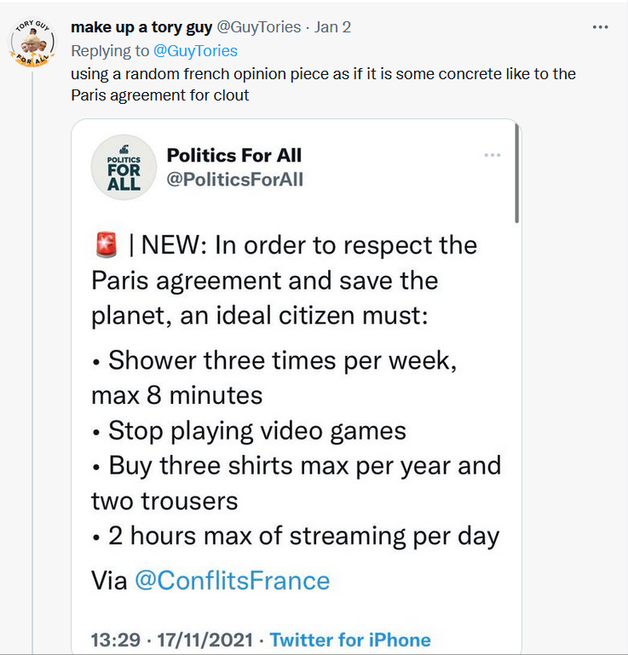Open the tweet's more options menu
This screenshot has width=628, height=655.
click(x=600, y=27)
